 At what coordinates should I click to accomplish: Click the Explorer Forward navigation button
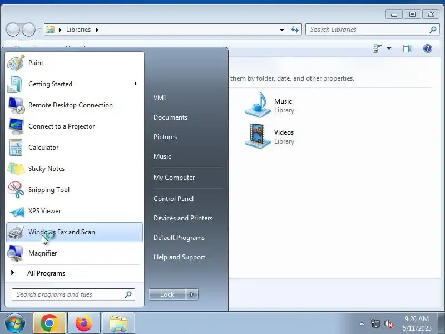coord(28,30)
